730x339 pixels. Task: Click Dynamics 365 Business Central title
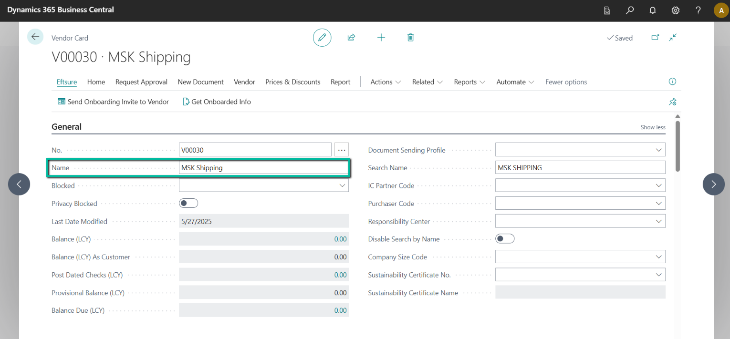(61, 10)
